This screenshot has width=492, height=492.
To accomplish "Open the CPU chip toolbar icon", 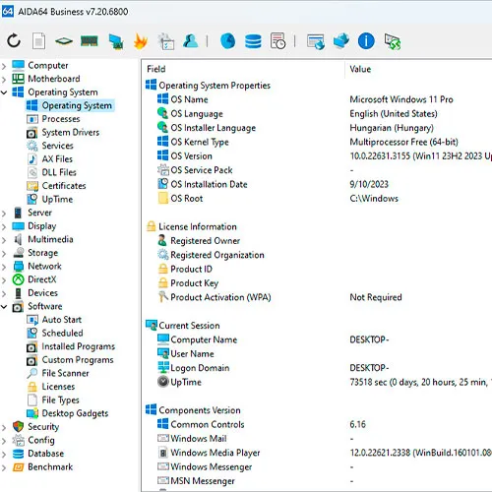I will [x=64, y=41].
